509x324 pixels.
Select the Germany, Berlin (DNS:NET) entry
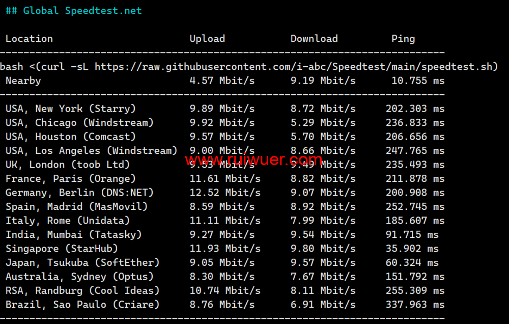tap(79, 193)
